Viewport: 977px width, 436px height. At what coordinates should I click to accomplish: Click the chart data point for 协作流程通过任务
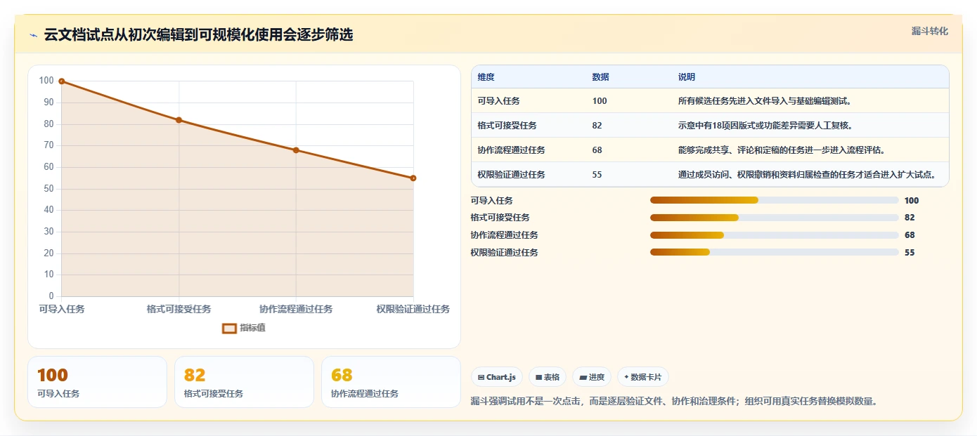click(296, 150)
